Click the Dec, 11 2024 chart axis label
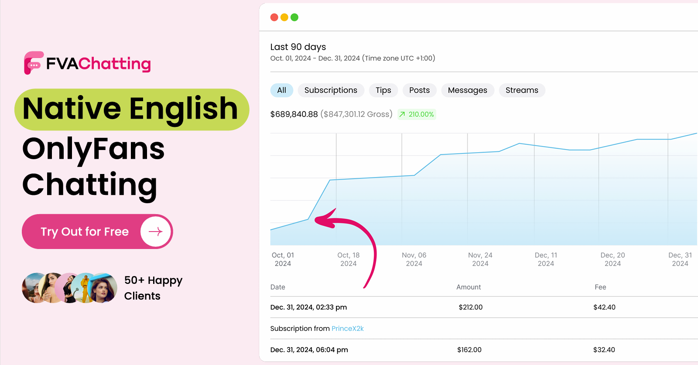 click(x=546, y=259)
